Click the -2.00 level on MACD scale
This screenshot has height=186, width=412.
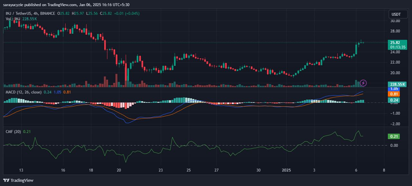click(x=395, y=124)
